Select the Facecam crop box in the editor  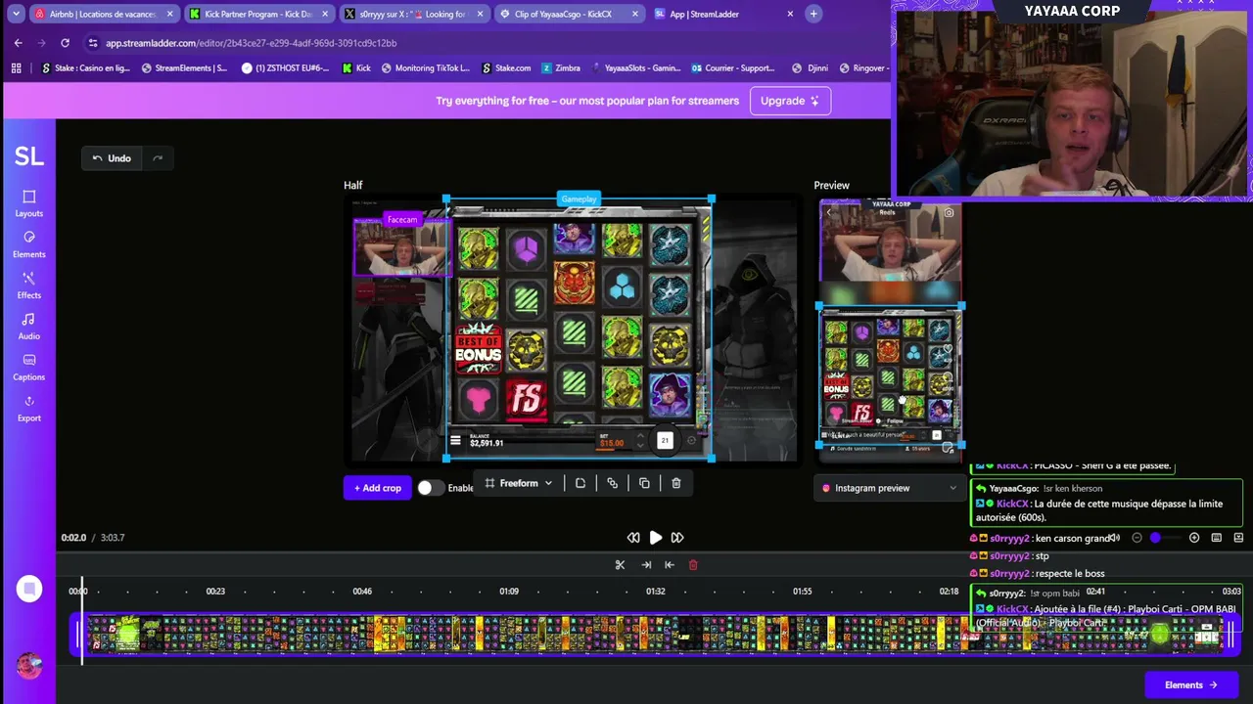click(x=402, y=246)
